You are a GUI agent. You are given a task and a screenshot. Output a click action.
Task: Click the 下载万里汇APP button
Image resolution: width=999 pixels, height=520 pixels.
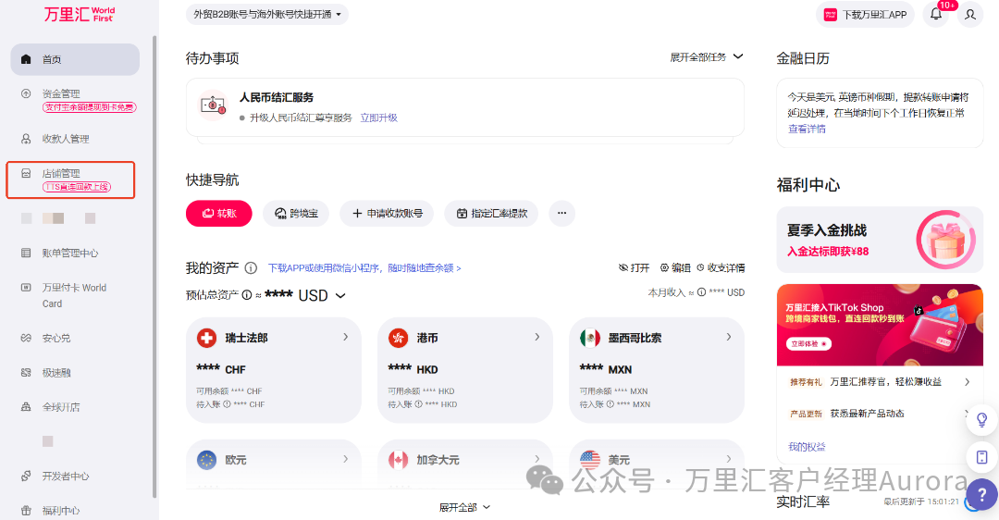868,15
